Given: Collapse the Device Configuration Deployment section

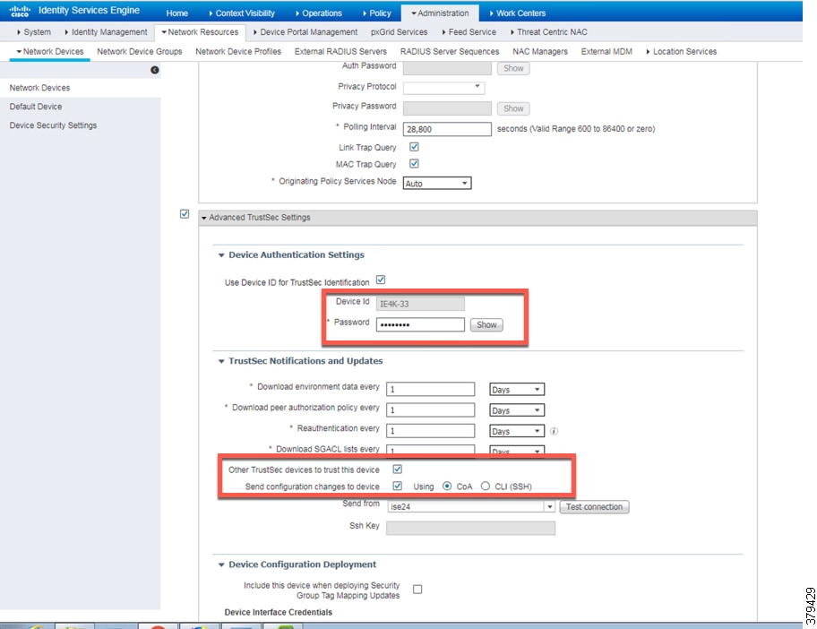Looking at the screenshot, I should tap(221, 564).
